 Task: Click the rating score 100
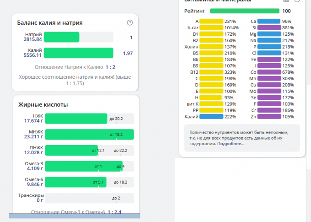286,11
